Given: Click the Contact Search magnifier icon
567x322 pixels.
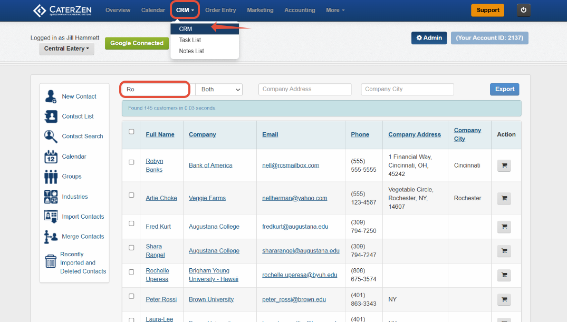Looking at the screenshot, I should 51,136.
